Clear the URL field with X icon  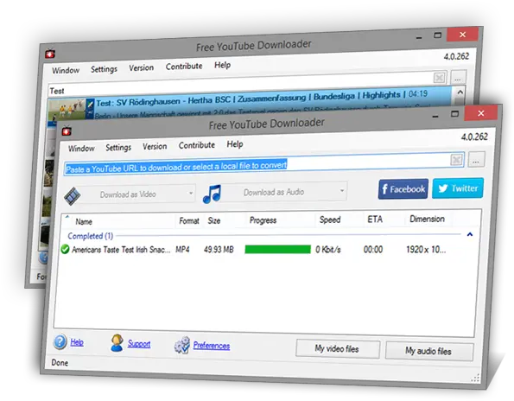click(x=456, y=160)
